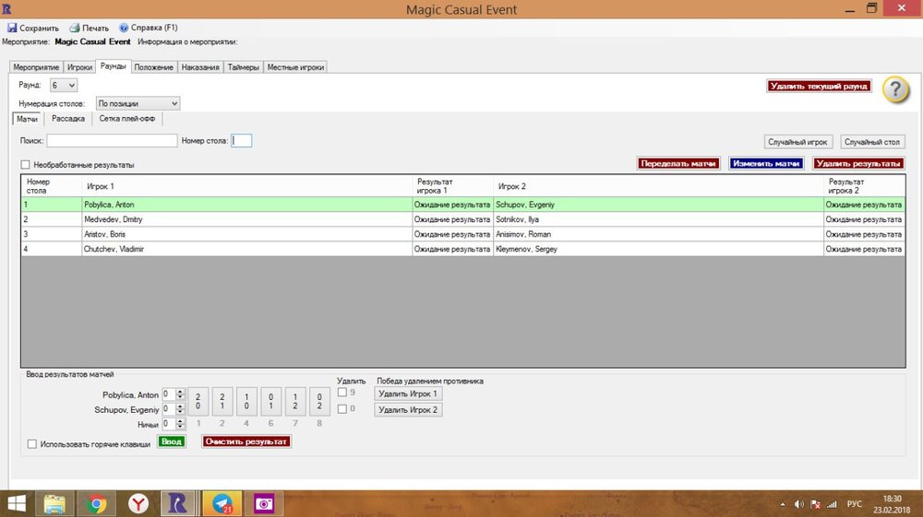Open Google Chrome from the taskbar

[95, 503]
